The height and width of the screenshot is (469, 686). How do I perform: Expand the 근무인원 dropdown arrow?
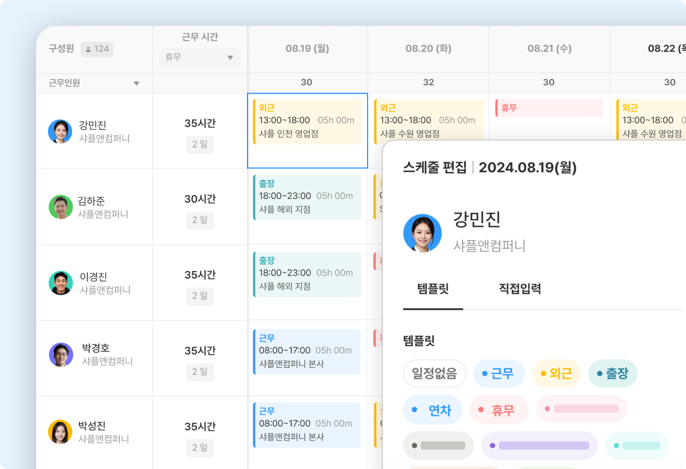pos(137,84)
